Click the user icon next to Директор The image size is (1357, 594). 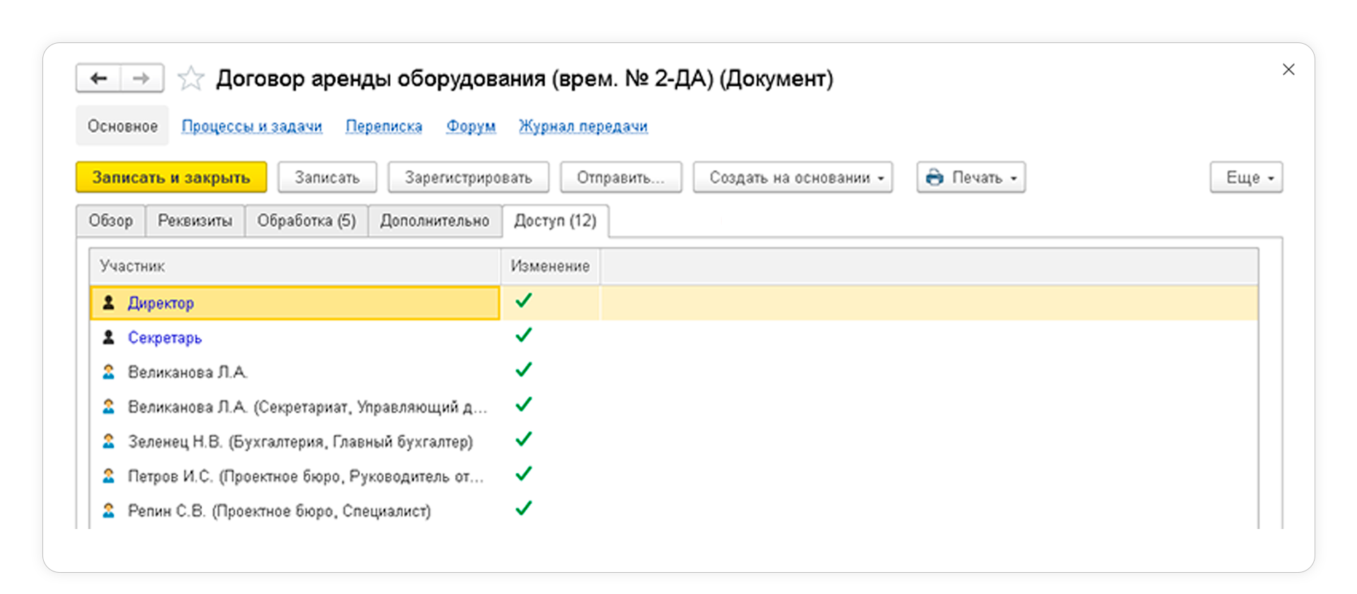109,303
